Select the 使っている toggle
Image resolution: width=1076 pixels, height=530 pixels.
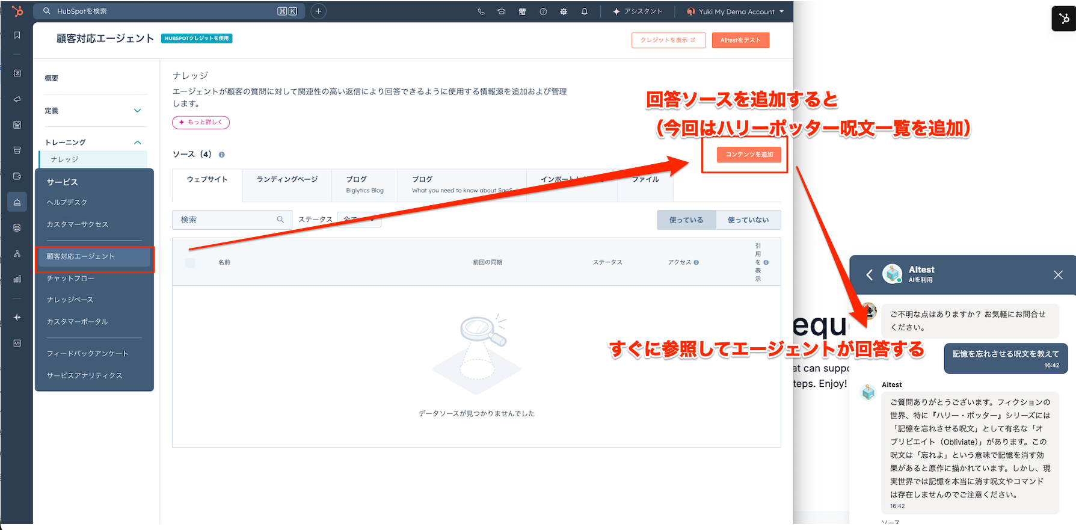click(686, 220)
